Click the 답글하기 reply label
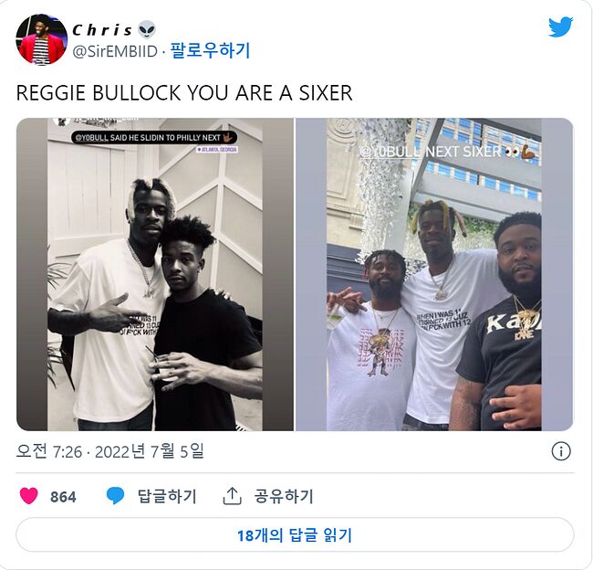The width and height of the screenshot is (593, 570). click(167, 496)
